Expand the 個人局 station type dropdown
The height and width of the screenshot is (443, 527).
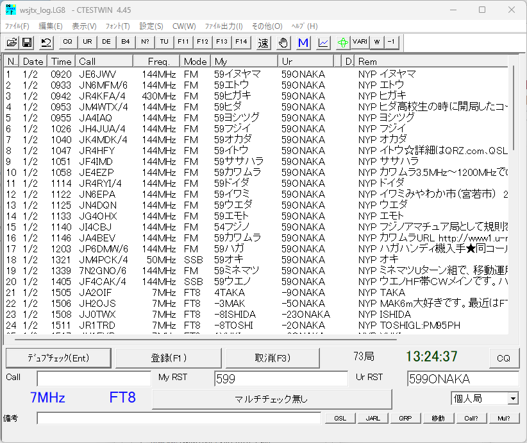[513, 399]
